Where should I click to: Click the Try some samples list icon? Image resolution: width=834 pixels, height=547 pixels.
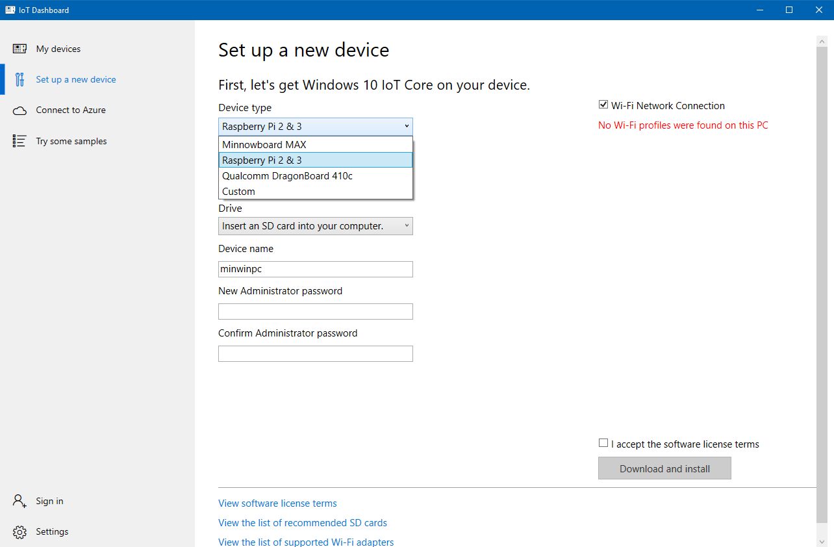[19, 141]
